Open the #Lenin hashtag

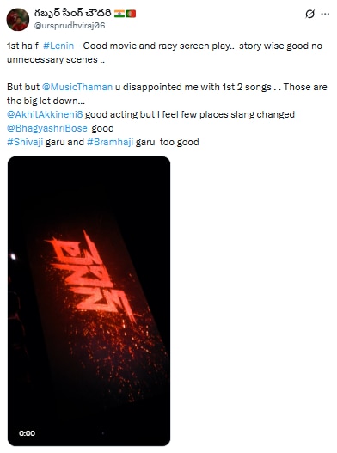(x=58, y=46)
